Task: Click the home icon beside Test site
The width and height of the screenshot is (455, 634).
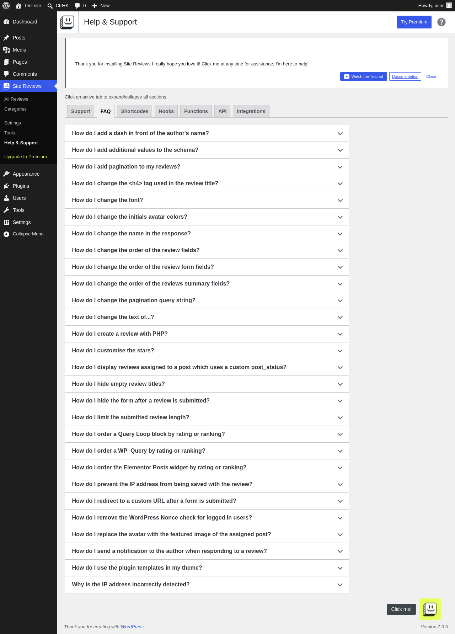Action: coord(18,6)
